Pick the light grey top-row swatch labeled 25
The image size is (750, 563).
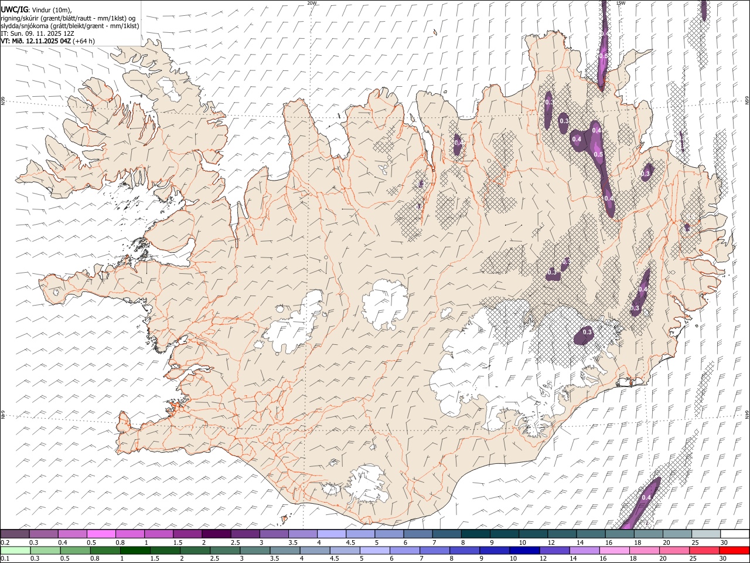click(705, 534)
